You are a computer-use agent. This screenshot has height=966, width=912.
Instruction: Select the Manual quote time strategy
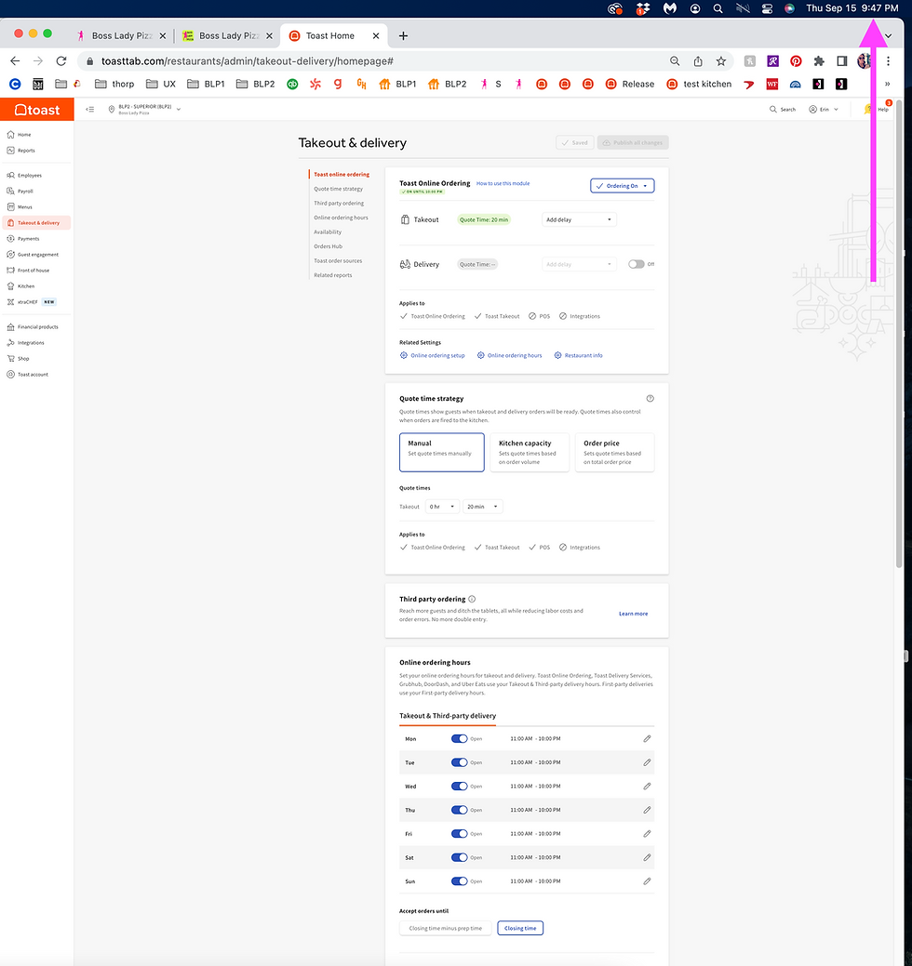coord(441,452)
